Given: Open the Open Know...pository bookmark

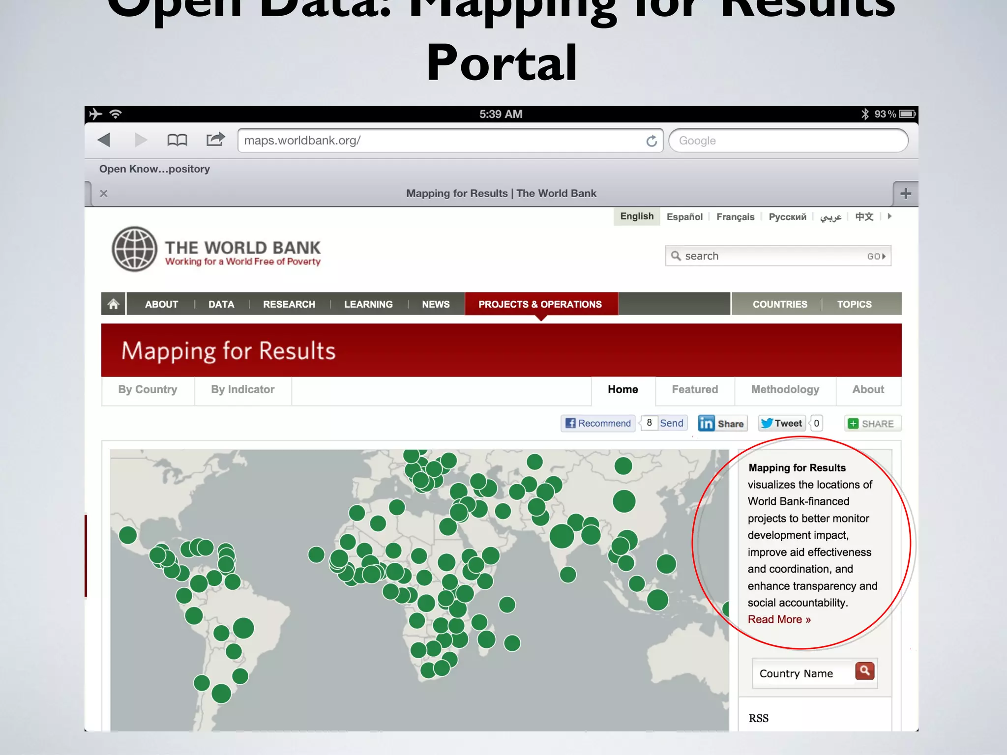Looking at the screenshot, I should (154, 169).
